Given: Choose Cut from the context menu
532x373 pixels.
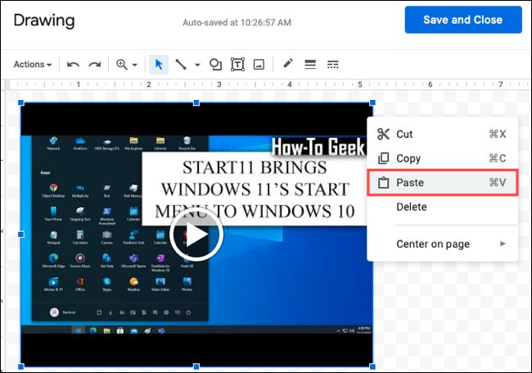Looking at the screenshot, I should pos(443,134).
